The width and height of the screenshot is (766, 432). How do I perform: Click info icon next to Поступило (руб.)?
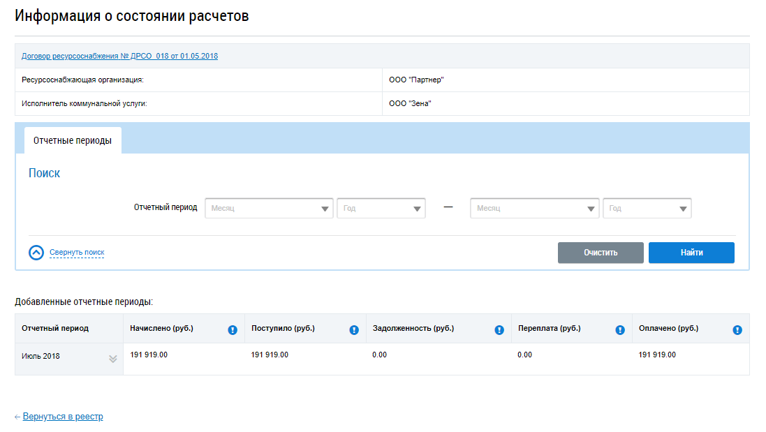point(354,330)
